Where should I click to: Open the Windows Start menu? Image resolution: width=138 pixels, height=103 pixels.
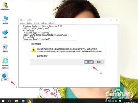click(3, 101)
